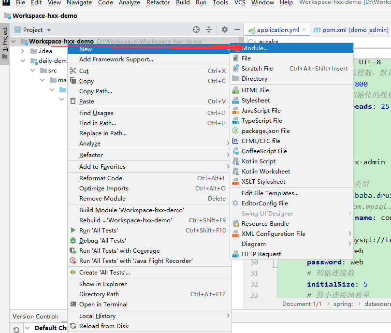Viewport: 391px width, 333px height.
Task: Hide the Project tool window
Action: click(237, 29)
